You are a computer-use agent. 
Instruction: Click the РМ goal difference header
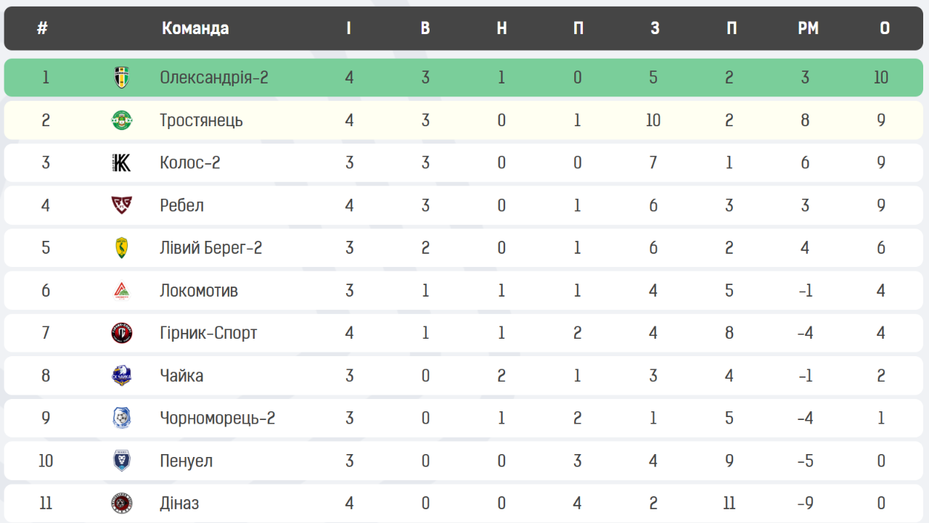[808, 28]
